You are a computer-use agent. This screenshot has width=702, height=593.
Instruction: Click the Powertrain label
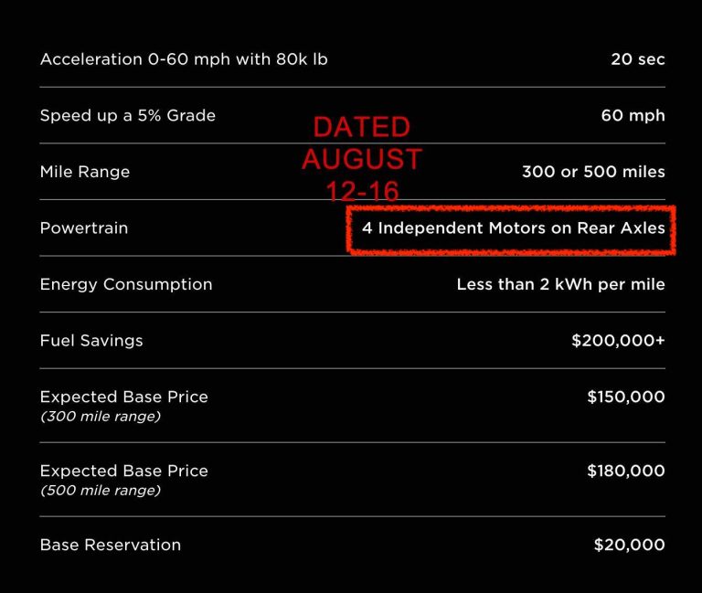click(x=84, y=228)
